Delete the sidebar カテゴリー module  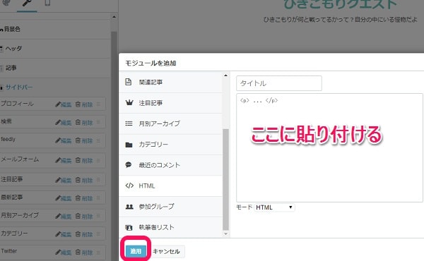pyautogui.click(x=84, y=234)
